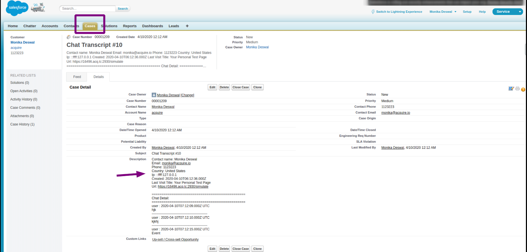This screenshot has height=252, width=527.
Task: Open the Leads tab
Action: (x=174, y=26)
